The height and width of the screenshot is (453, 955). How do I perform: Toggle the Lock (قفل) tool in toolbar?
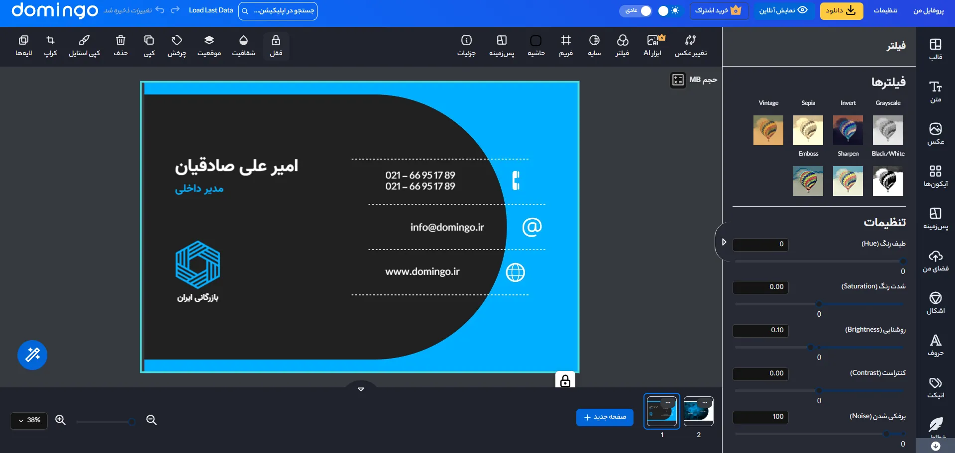click(276, 46)
